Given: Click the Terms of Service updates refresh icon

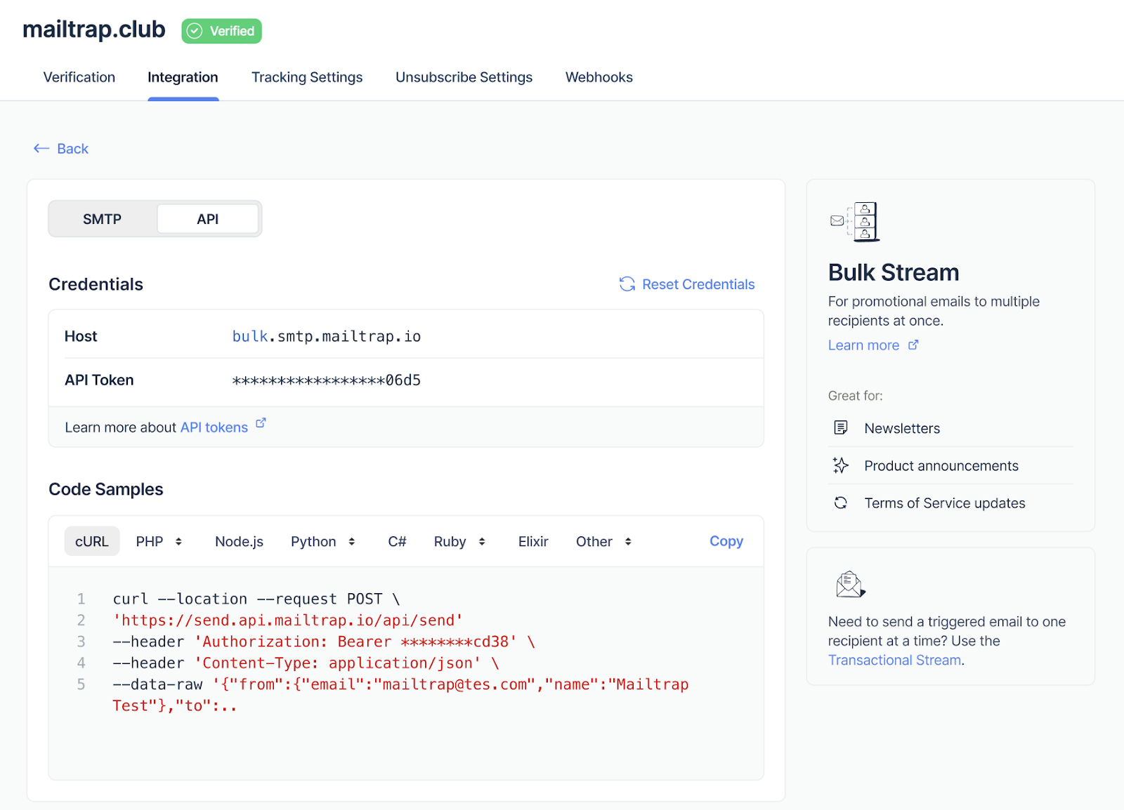Looking at the screenshot, I should point(840,503).
